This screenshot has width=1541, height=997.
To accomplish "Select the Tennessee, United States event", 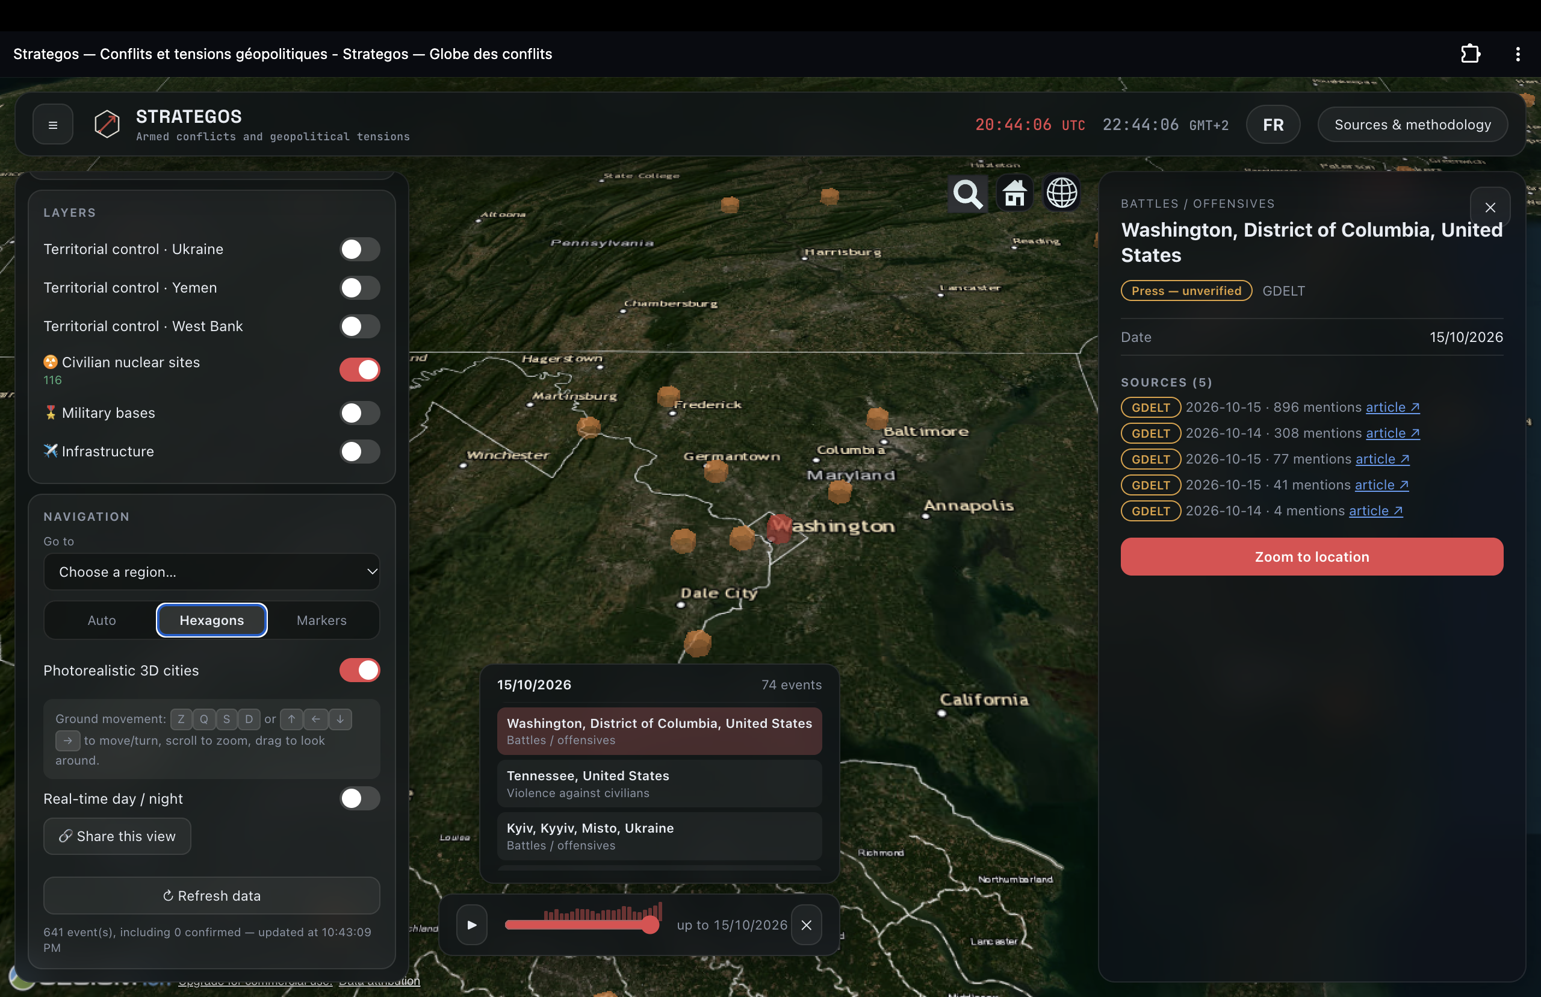I will 660,783.
